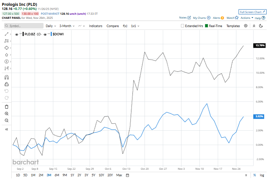Enable the Extended Hrs checkbox
Viewport: 268px width, 179px height.
(x=183, y=26)
